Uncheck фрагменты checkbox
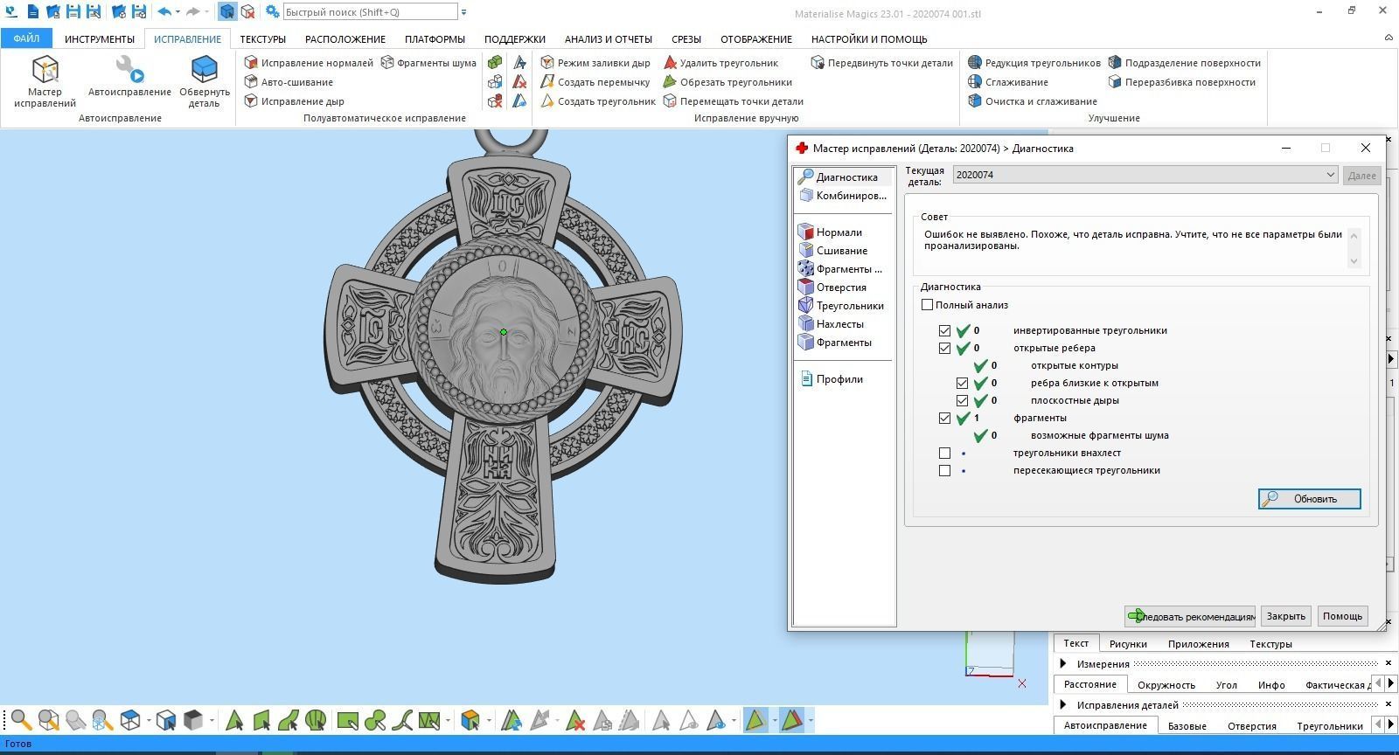The width and height of the screenshot is (1399, 755). click(x=944, y=419)
